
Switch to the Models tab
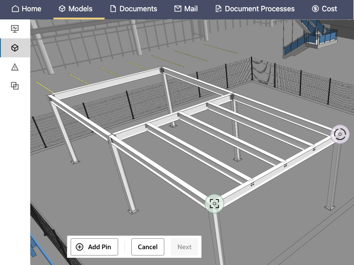click(x=76, y=9)
